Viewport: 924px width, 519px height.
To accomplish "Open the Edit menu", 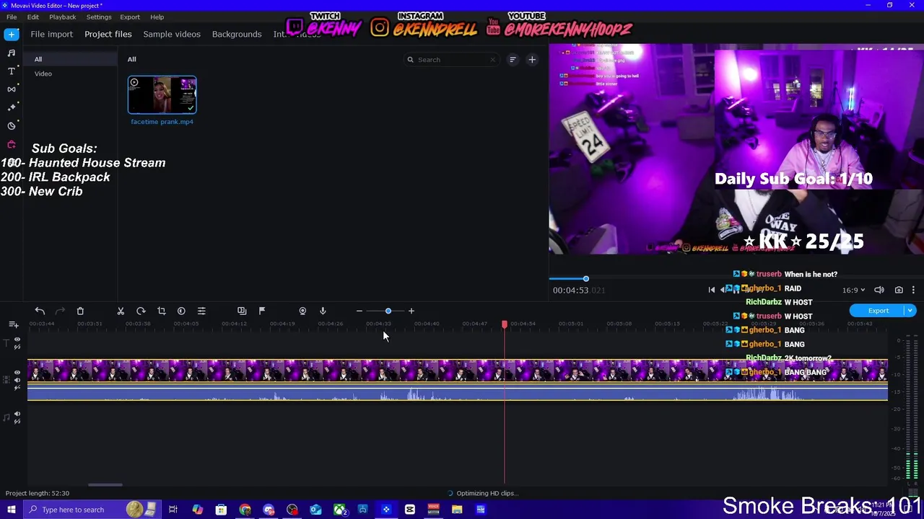I will pos(33,17).
